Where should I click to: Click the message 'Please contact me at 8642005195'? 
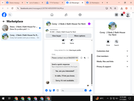(x=65, y=58)
